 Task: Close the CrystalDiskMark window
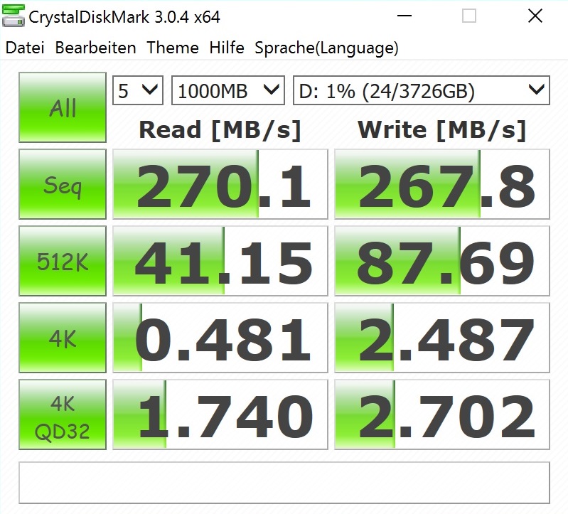(x=535, y=16)
